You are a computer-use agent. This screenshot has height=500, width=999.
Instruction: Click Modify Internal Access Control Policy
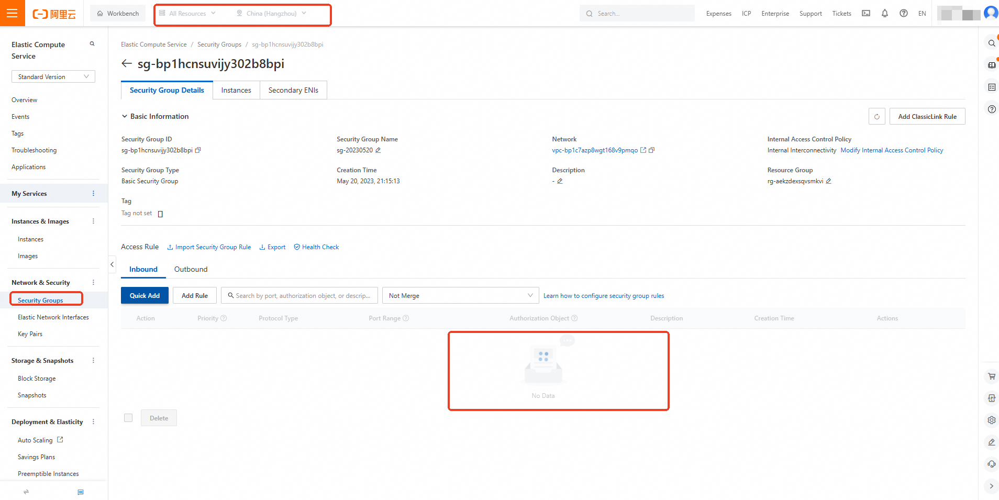coord(892,150)
